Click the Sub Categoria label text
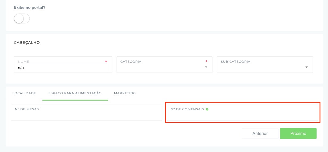 (236, 62)
